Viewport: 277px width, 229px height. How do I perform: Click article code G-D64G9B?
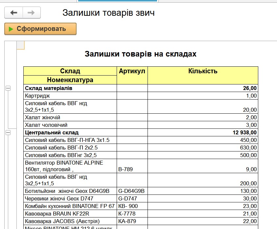coord(131,191)
